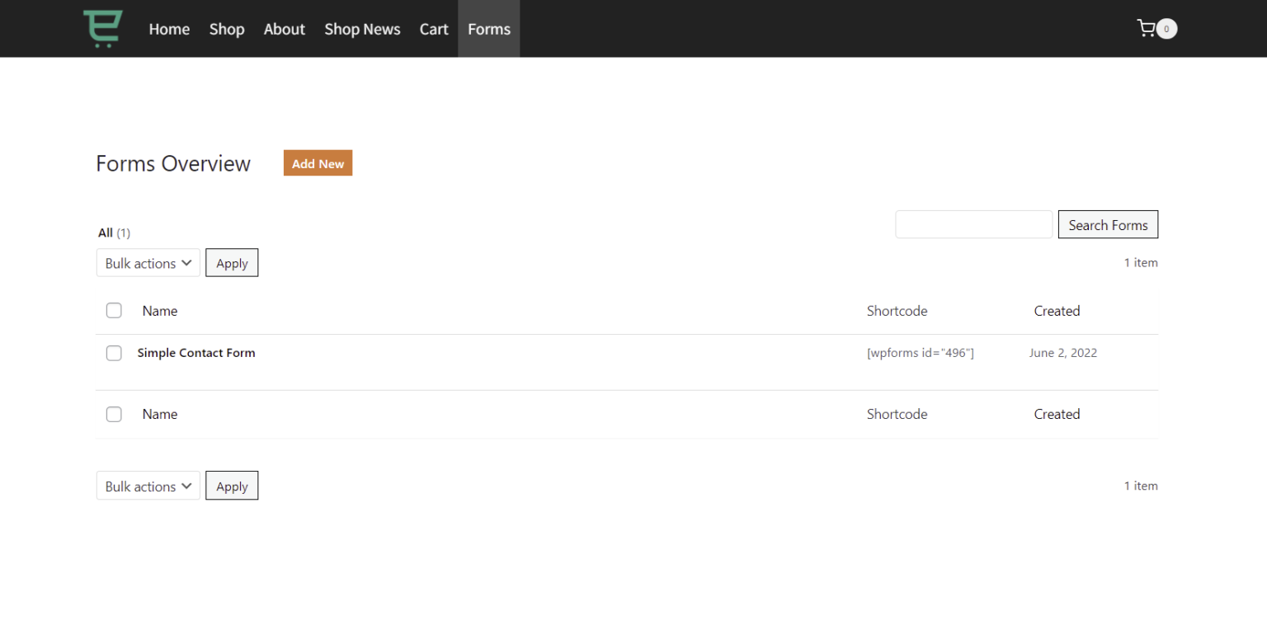Image resolution: width=1267 pixels, height=639 pixels.
Task: Click the Forms navigation tab
Action: (x=489, y=29)
